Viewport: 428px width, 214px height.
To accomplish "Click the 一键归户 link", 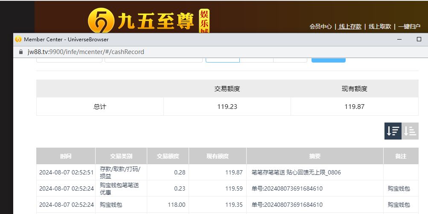I will pos(409,26).
